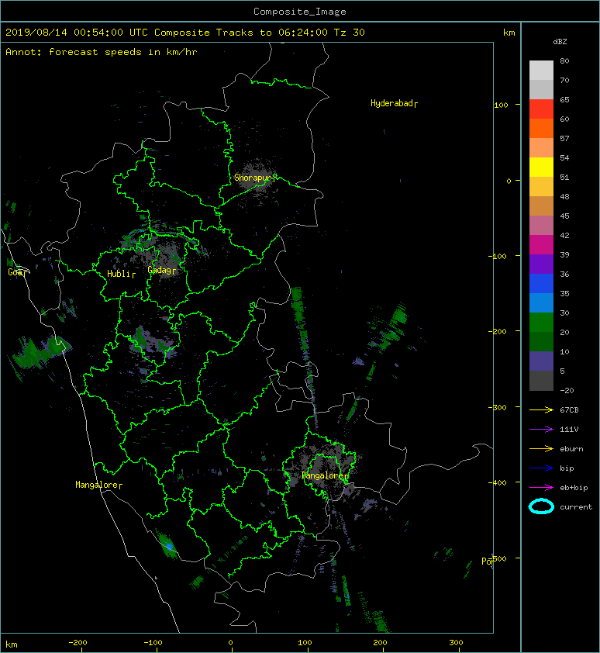This screenshot has width=600, height=653.
Task: Select the red 65 dBZ color swatch
Action: click(x=541, y=109)
